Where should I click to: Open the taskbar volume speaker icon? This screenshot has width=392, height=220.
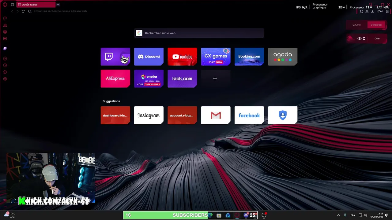(365, 215)
